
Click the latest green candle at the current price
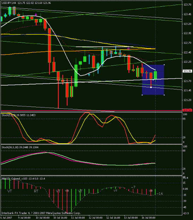155,75
